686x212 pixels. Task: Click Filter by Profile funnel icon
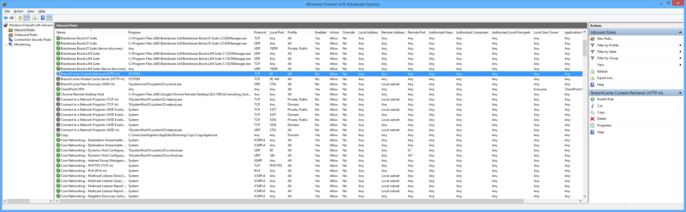point(593,45)
